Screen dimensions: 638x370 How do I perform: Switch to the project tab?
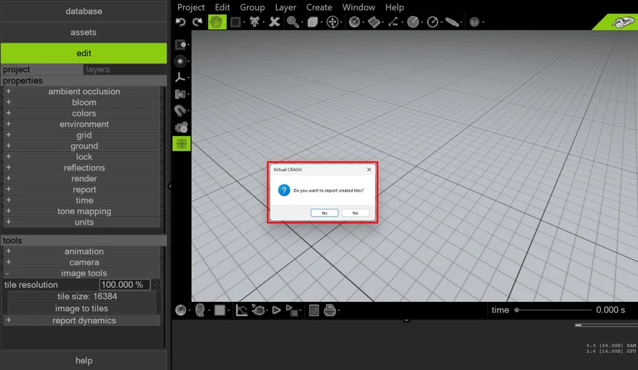(42, 69)
